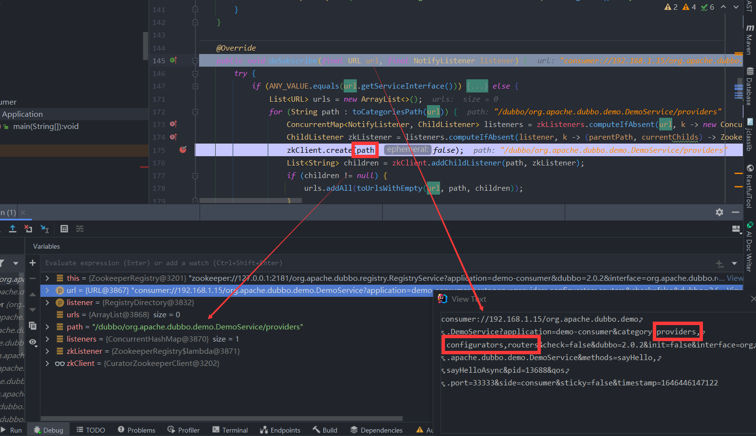Click the Duplicate Watch copy icon
The height and width of the screenshot is (436, 756).
click(x=33, y=326)
